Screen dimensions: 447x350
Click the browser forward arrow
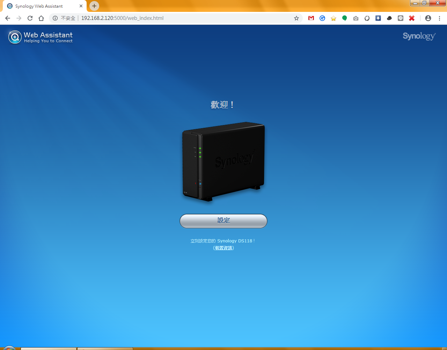coord(19,18)
